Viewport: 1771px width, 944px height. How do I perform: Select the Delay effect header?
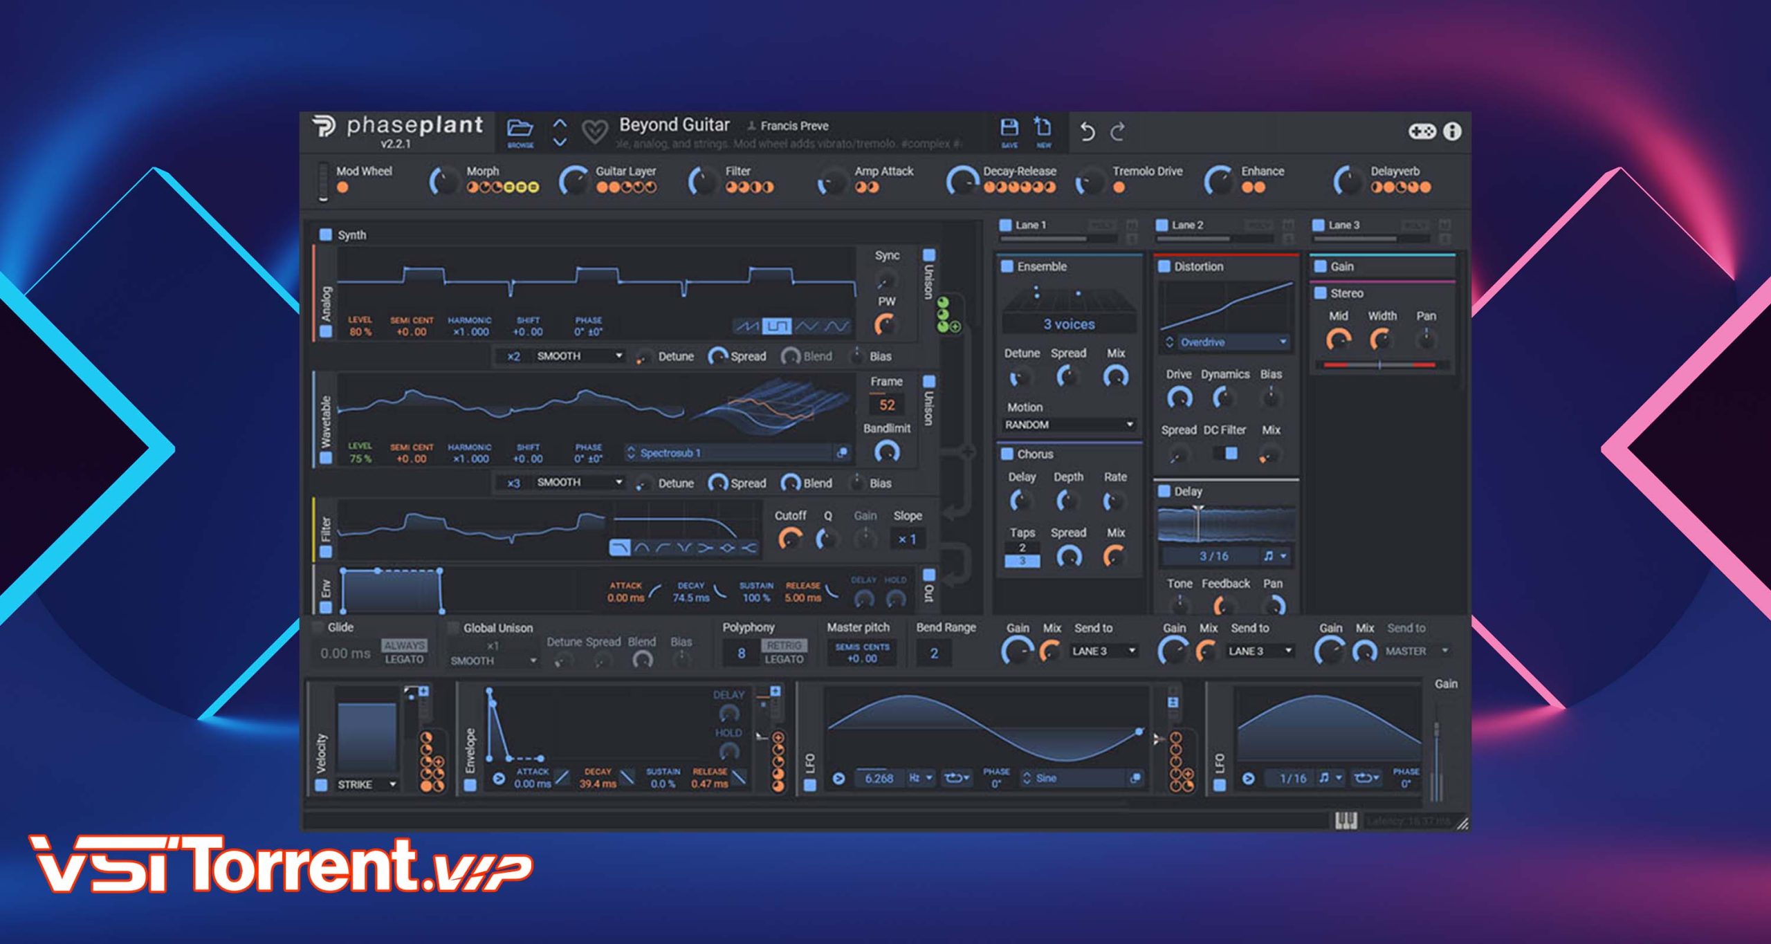click(x=1226, y=491)
